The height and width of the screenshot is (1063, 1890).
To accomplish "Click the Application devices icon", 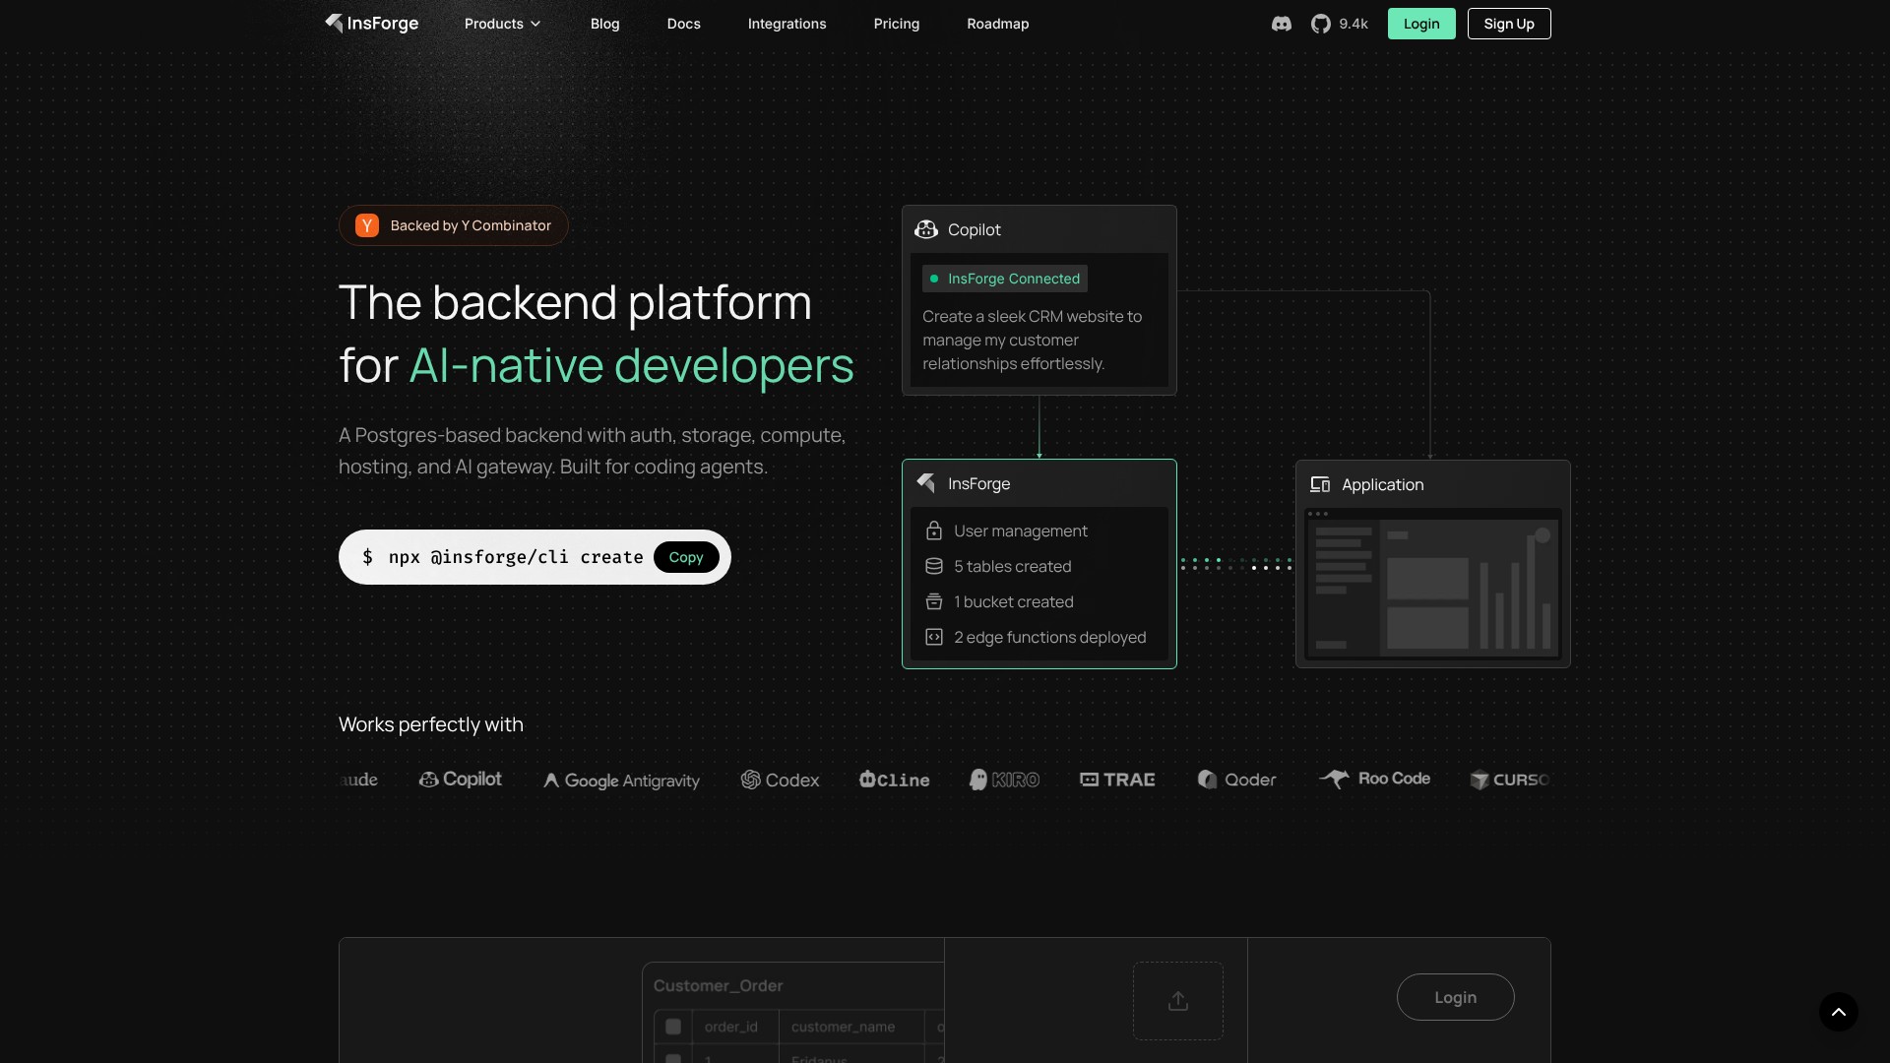I will [1320, 484].
